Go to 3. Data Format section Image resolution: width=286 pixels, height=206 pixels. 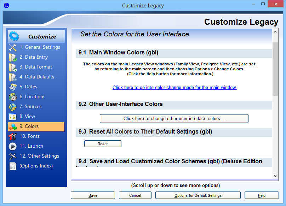(36, 67)
